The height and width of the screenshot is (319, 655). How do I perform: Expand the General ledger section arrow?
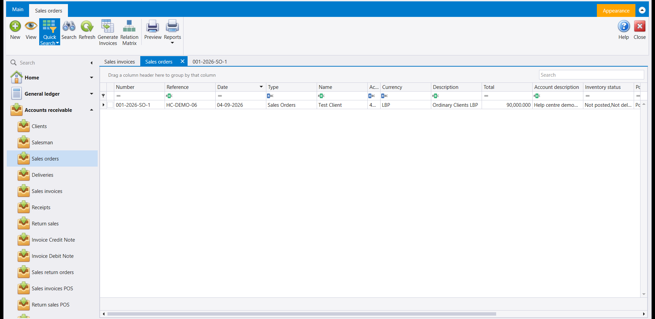pos(92,94)
